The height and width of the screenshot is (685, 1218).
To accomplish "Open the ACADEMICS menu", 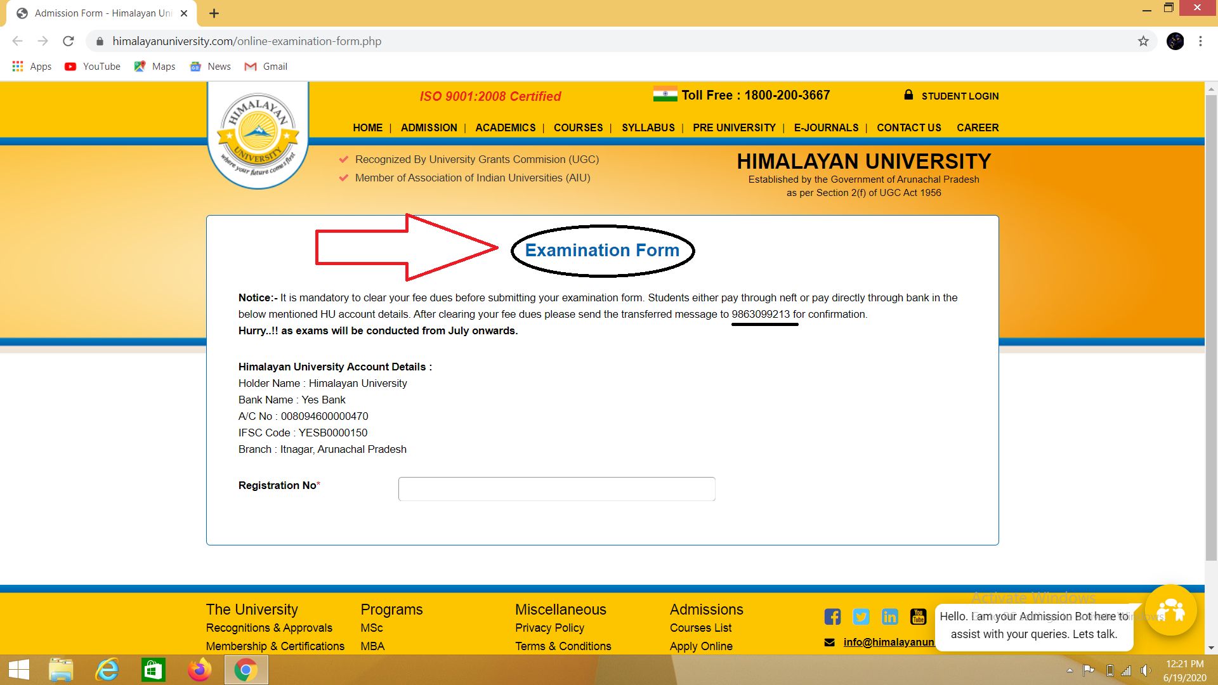I will 506,127.
